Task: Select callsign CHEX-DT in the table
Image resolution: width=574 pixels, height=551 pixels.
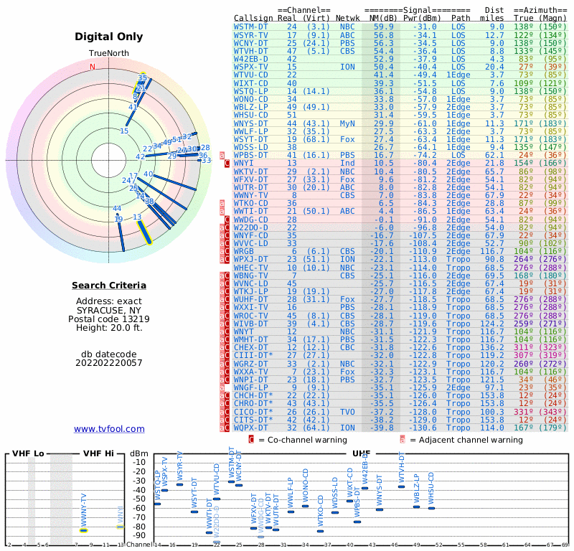Action: point(250,347)
